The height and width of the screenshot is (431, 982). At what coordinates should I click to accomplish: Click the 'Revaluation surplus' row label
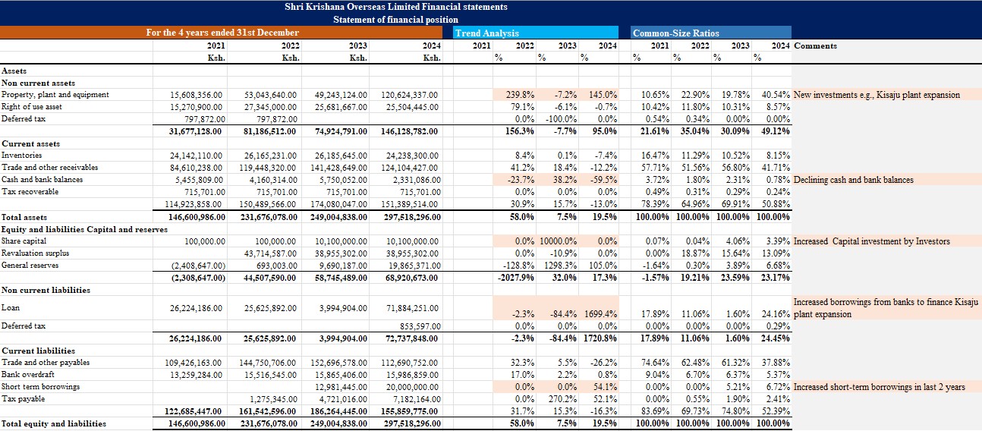35,253
